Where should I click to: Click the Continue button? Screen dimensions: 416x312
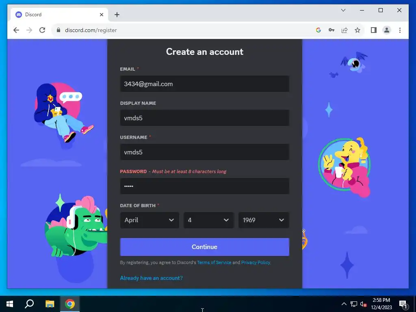pos(205,247)
